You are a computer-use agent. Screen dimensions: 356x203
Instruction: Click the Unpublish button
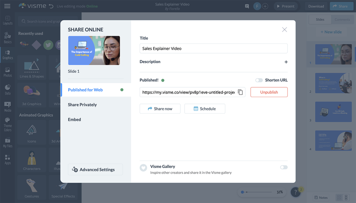click(269, 92)
